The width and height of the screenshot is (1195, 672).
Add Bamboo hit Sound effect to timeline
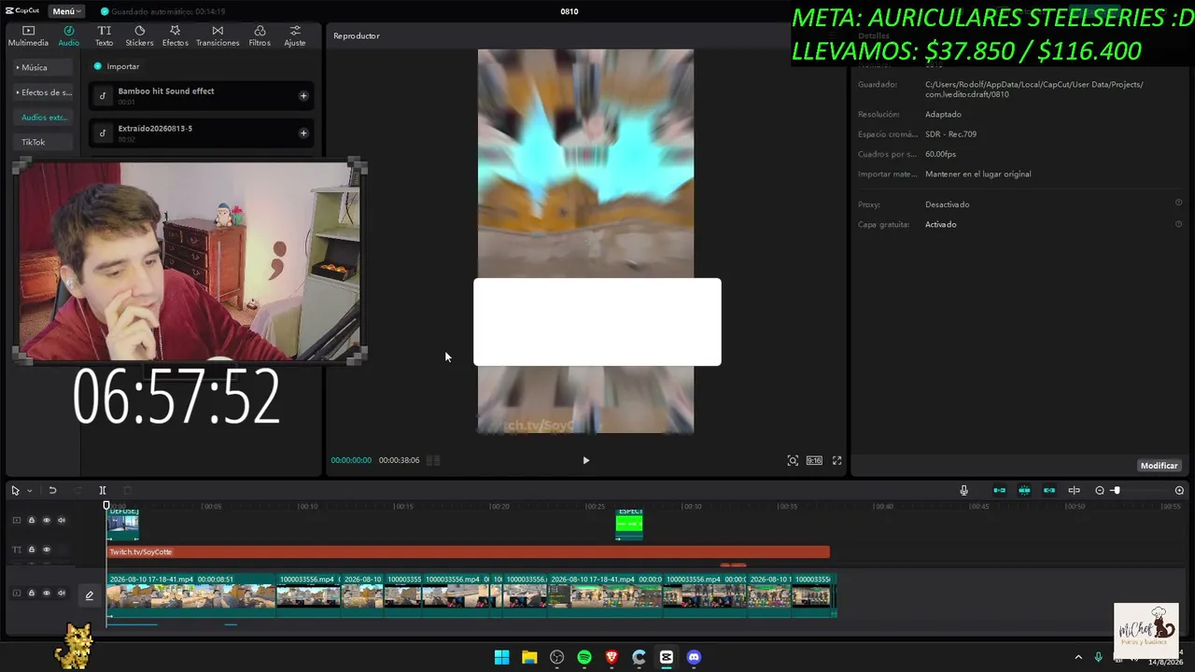pyautogui.click(x=303, y=95)
